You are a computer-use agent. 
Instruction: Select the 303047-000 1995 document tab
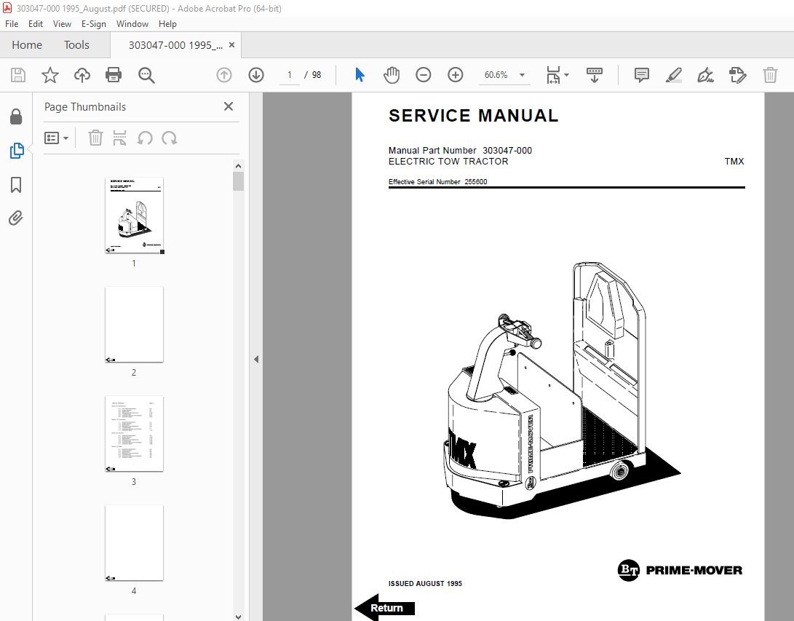click(175, 45)
